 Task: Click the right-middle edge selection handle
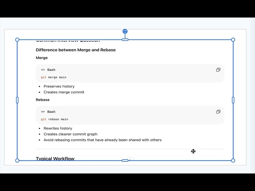pos(233,100)
